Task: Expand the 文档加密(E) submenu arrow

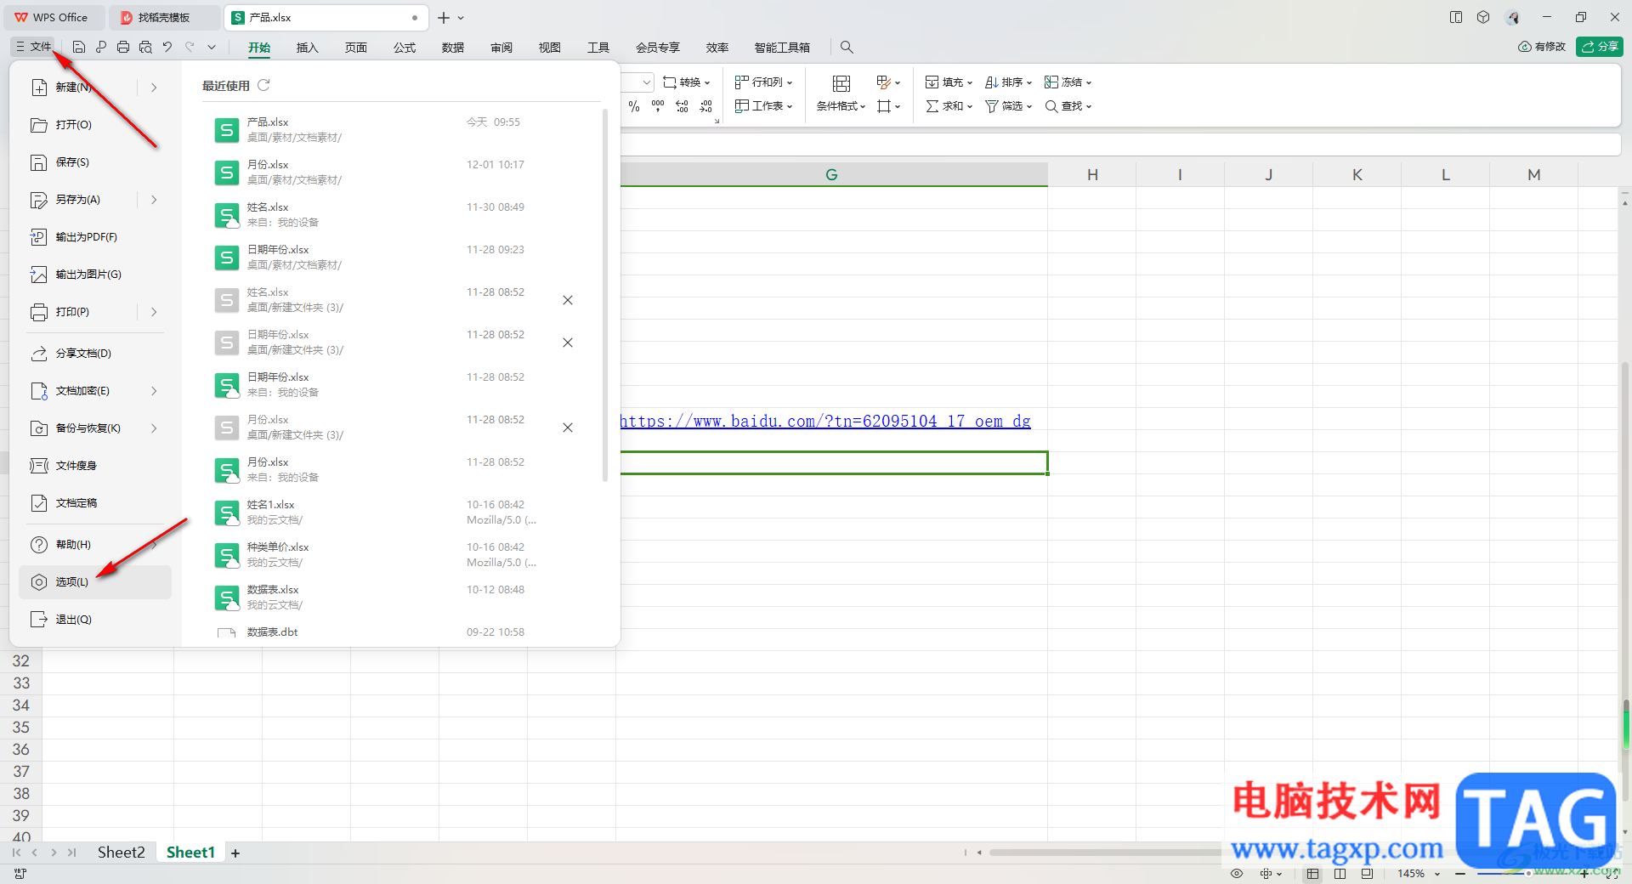Action: [154, 391]
